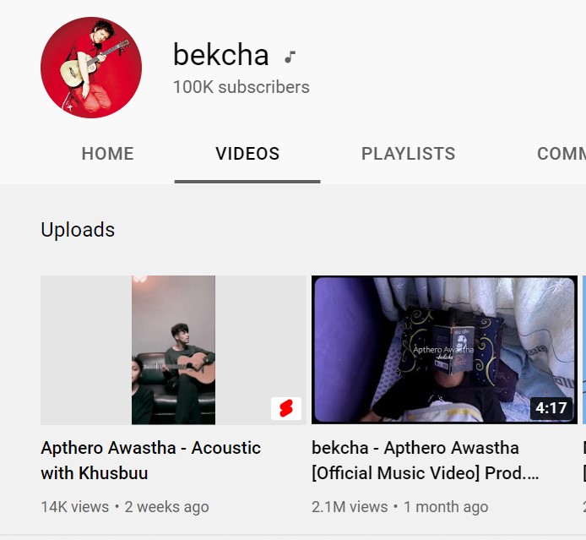Click the title Apthero Awastha - Acoustic with Khusbuu
Screen dimensions: 586x540
tap(151, 461)
